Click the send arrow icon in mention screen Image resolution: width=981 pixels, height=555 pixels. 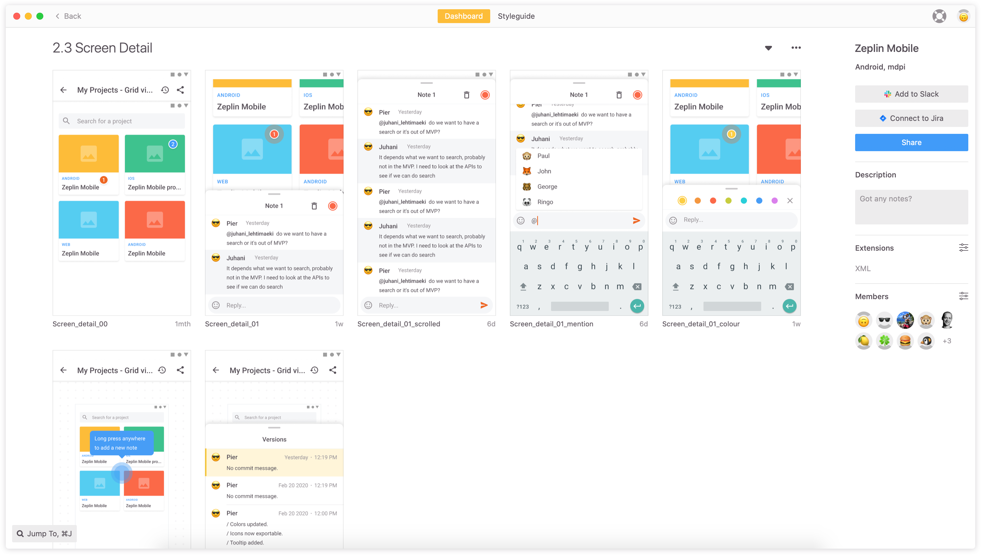636,220
